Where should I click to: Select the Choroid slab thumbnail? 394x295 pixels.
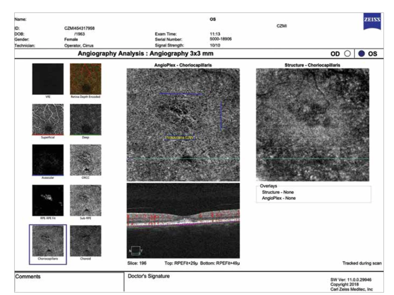pos(86,241)
